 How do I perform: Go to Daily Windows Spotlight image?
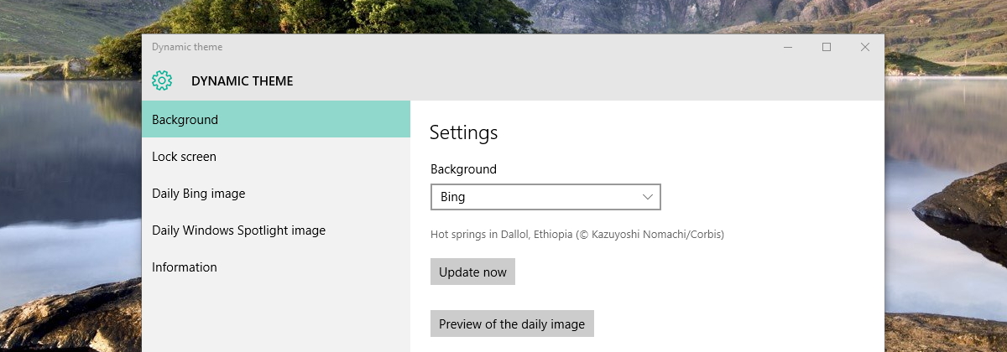(x=276, y=230)
